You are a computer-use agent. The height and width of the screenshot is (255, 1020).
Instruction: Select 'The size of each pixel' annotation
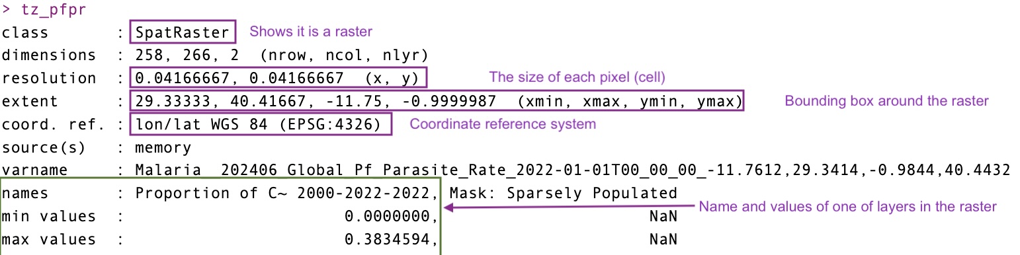pos(577,77)
